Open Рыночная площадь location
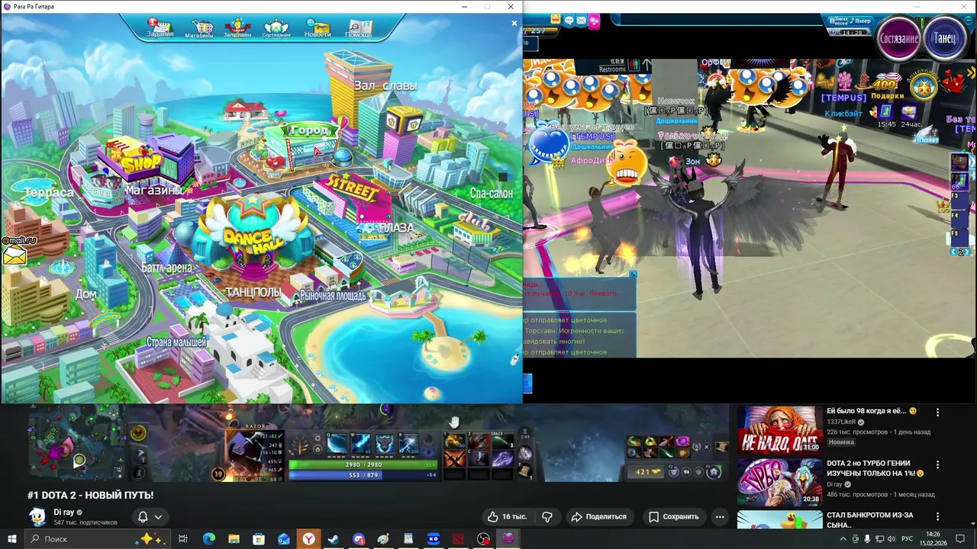 (333, 295)
